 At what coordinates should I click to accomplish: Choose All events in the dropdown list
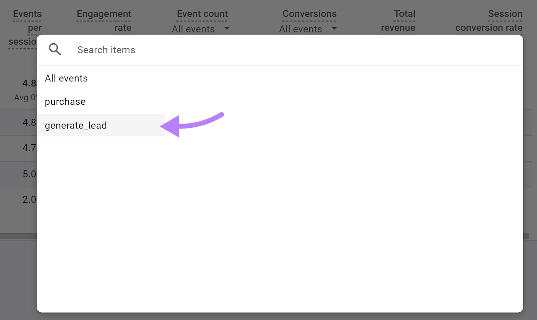click(66, 78)
